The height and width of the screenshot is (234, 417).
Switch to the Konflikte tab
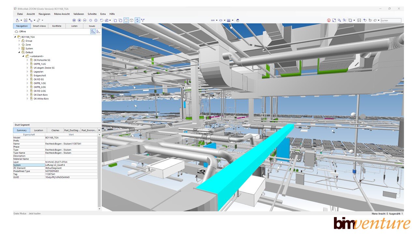pyautogui.click(x=57, y=26)
